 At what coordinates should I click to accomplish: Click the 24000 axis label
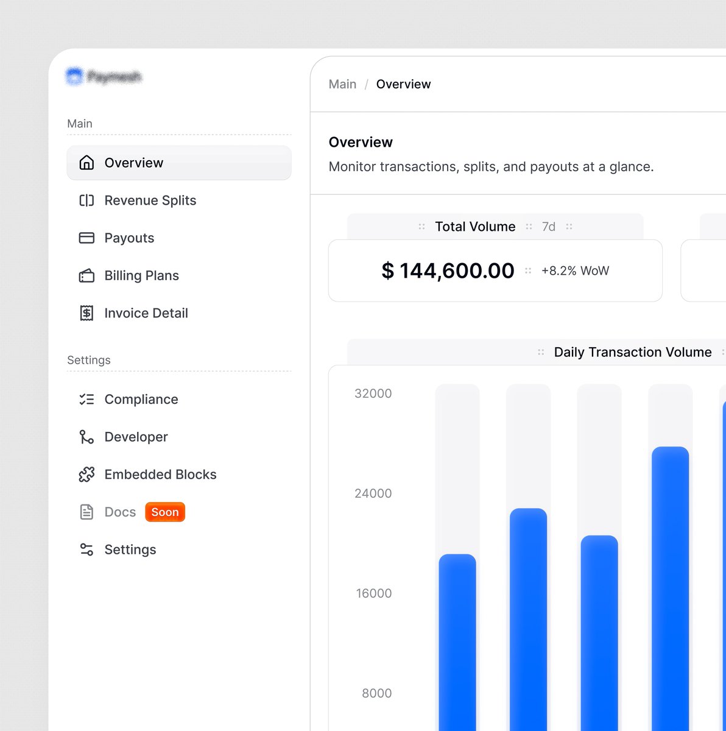click(373, 493)
